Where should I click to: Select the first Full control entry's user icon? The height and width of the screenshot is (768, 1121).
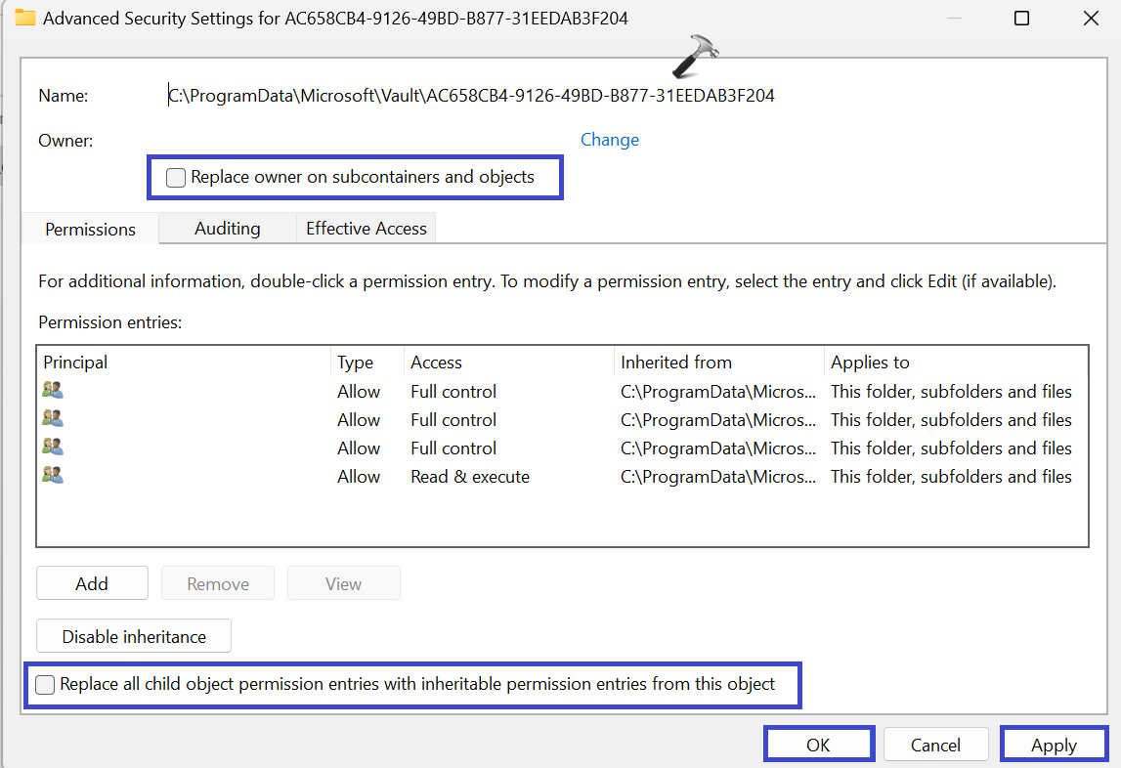[53, 391]
